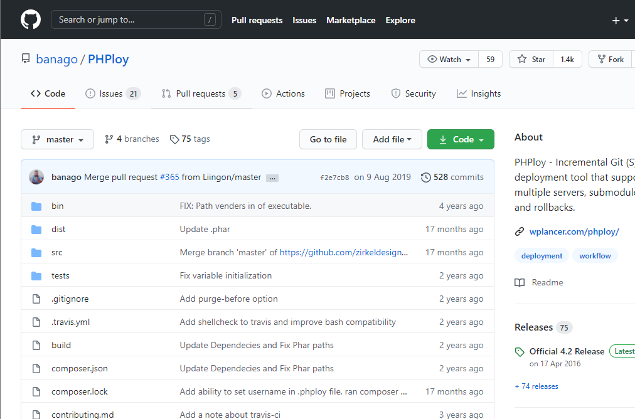Click the tags icon showing 75 tags

[x=174, y=139]
